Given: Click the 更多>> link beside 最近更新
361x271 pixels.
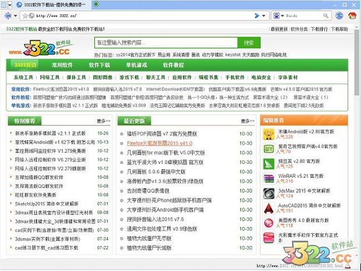Looking at the screenshot, I should (x=248, y=121).
